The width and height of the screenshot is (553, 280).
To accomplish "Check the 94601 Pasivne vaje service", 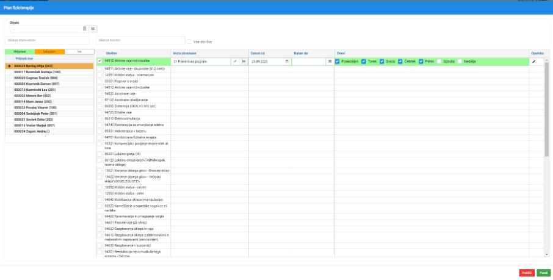I will (99, 223).
